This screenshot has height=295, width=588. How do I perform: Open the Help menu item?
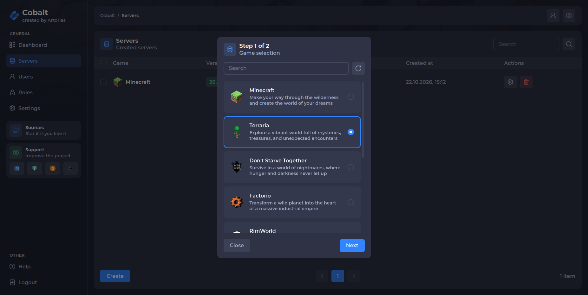click(43, 267)
